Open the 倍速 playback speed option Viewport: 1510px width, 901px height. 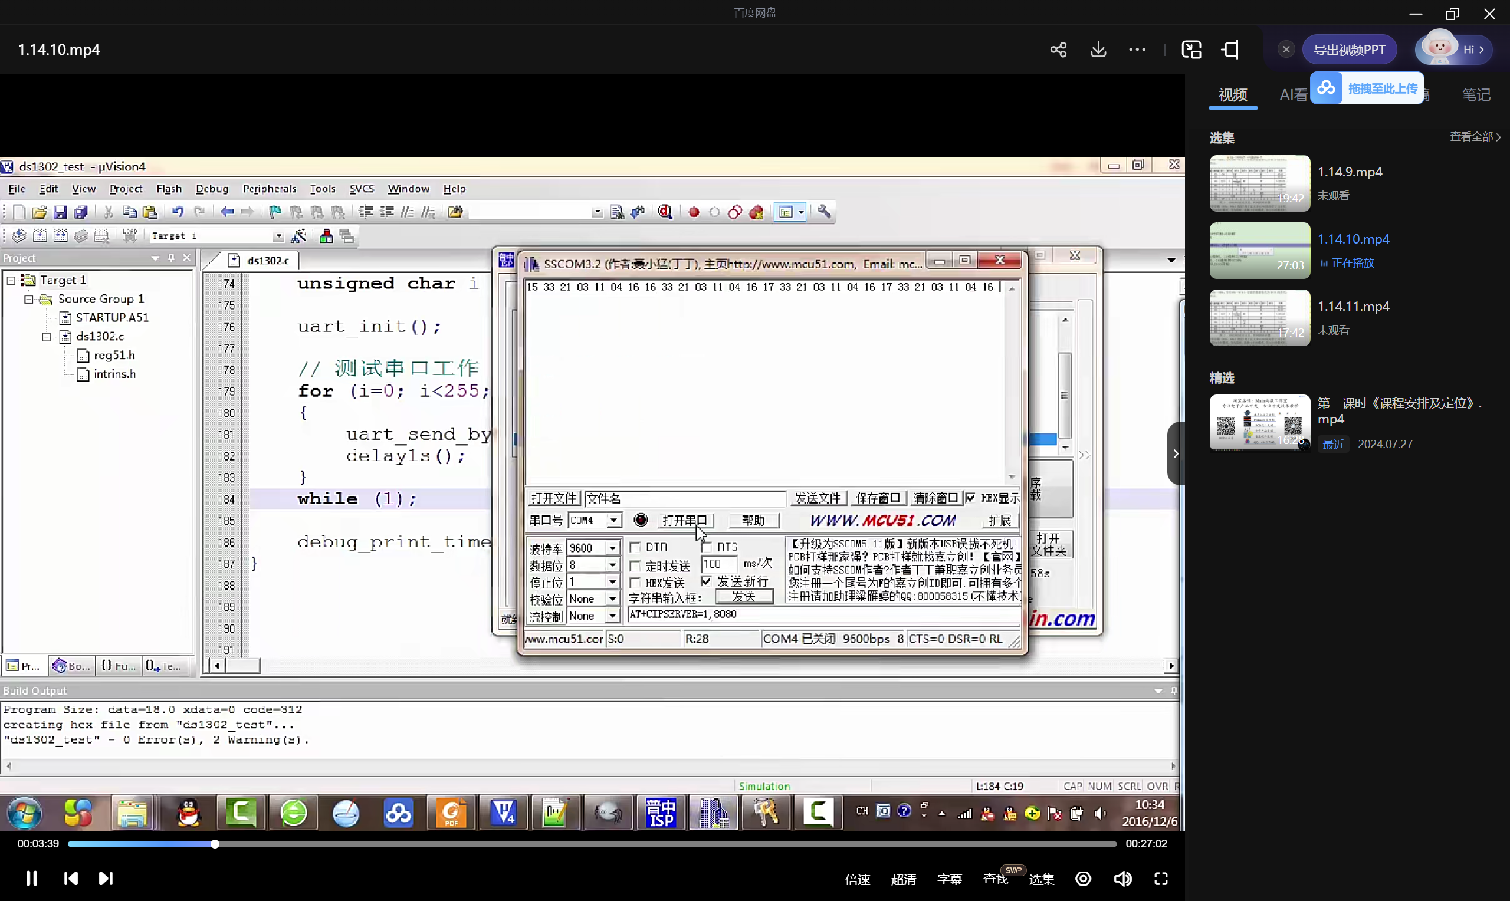coord(857,879)
